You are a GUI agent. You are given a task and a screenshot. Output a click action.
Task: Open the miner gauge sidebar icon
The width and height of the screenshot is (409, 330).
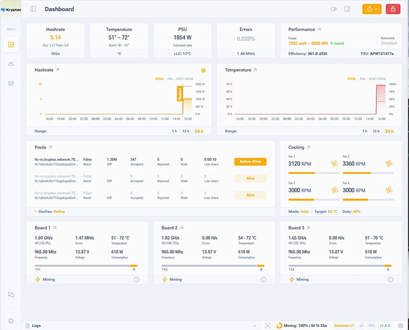point(11,64)
